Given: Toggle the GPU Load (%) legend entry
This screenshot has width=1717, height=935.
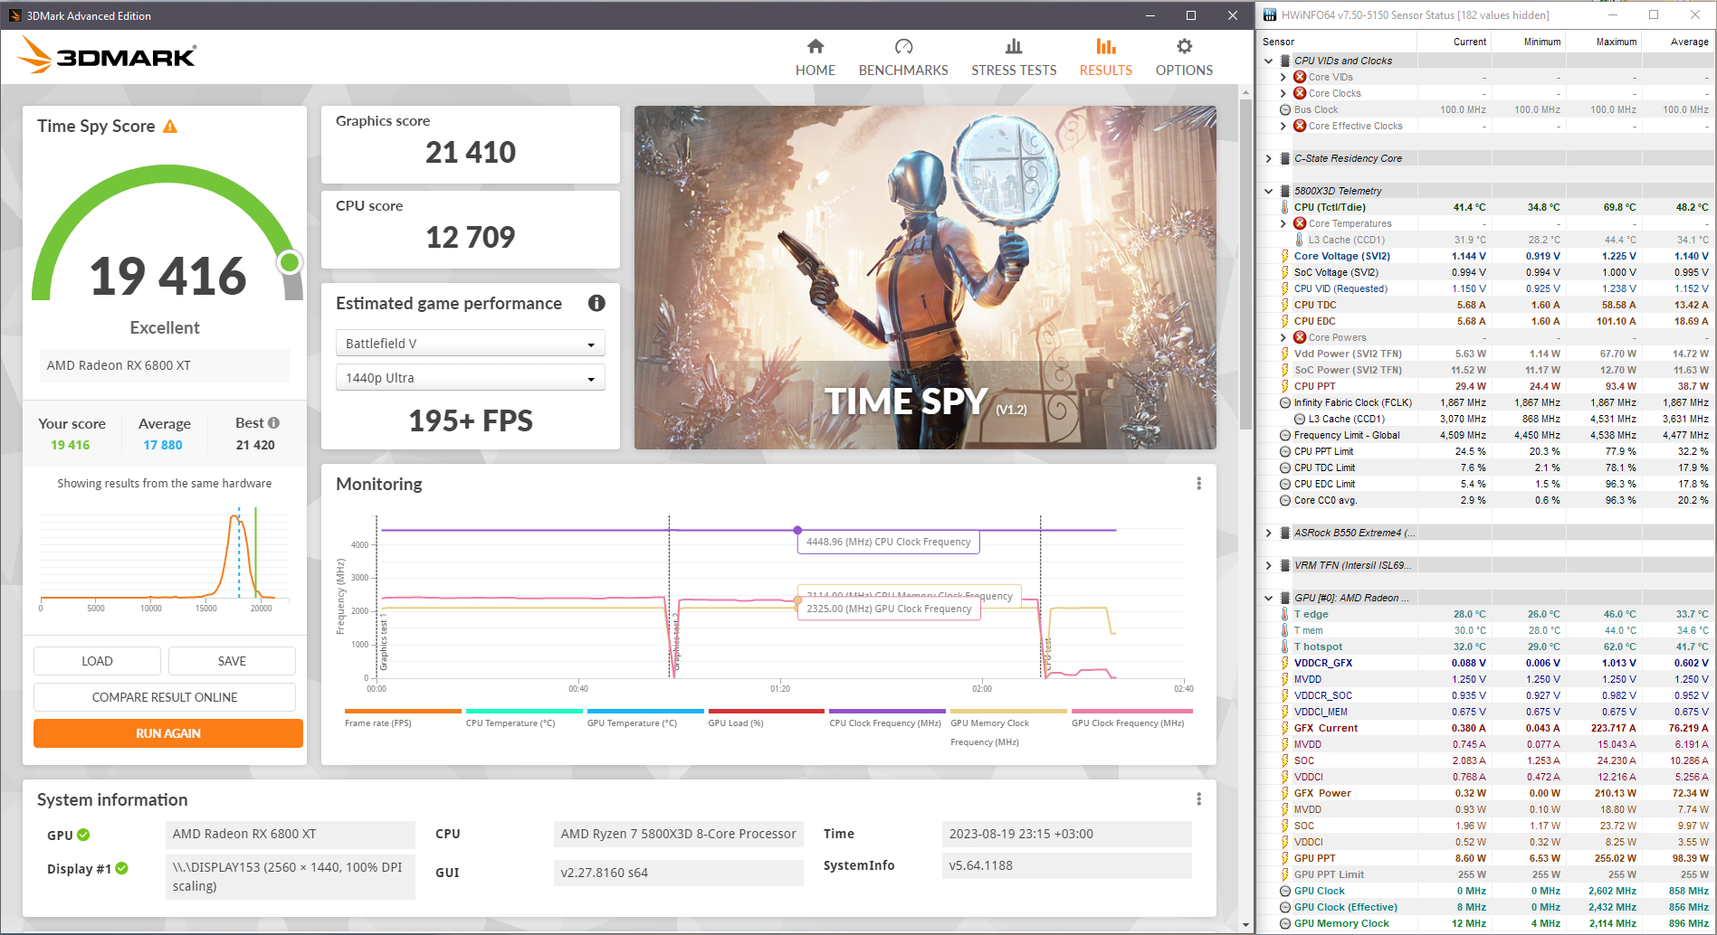Looking at the screenshot, I should pyautogui.click(x=767, y=718).
